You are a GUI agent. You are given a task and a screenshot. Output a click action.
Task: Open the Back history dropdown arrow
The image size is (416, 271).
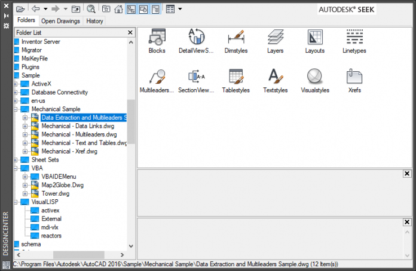pos(45,9)
